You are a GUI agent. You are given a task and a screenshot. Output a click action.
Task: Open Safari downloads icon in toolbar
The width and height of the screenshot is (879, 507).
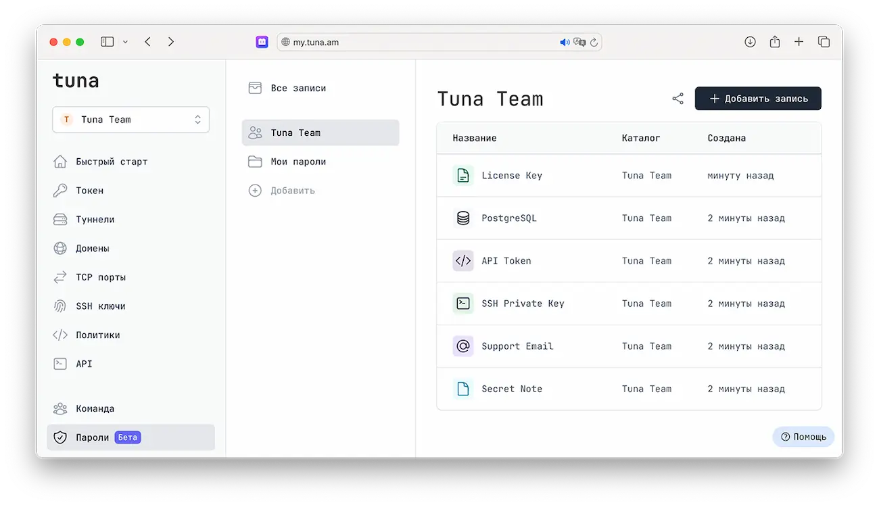click(750, 42)
